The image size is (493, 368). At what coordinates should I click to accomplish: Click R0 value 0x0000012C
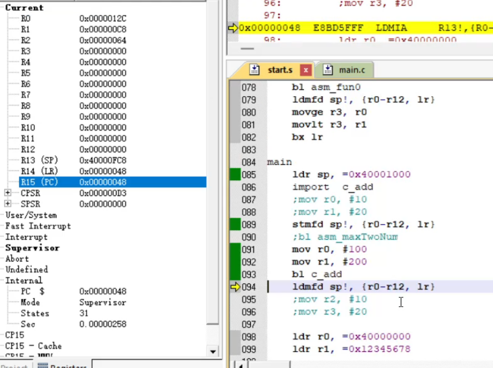click(103, 18)
